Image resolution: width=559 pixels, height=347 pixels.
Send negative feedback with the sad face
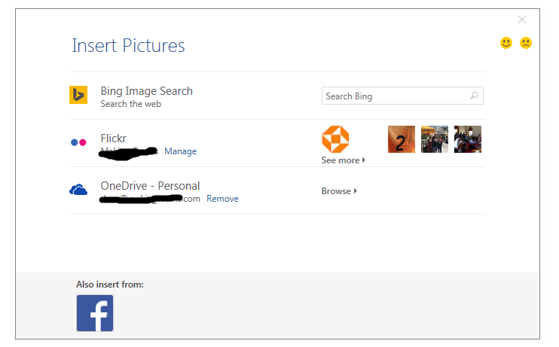(526, 43)
